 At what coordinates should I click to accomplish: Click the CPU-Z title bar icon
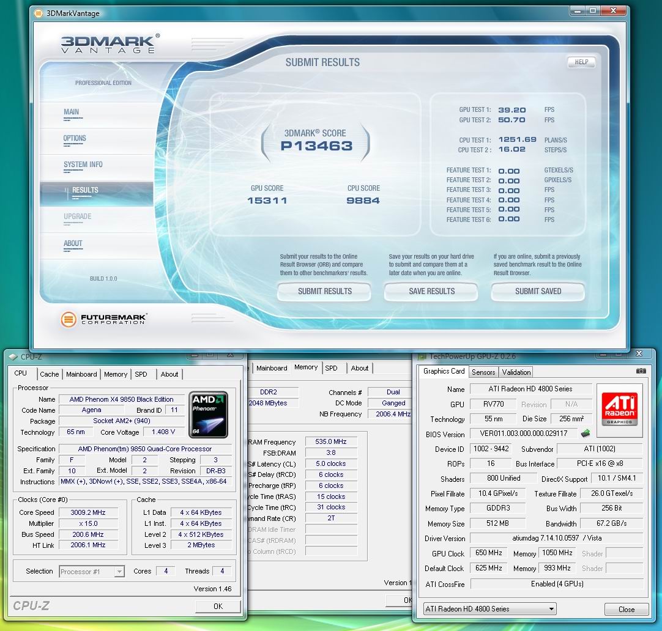coord(13,357)
